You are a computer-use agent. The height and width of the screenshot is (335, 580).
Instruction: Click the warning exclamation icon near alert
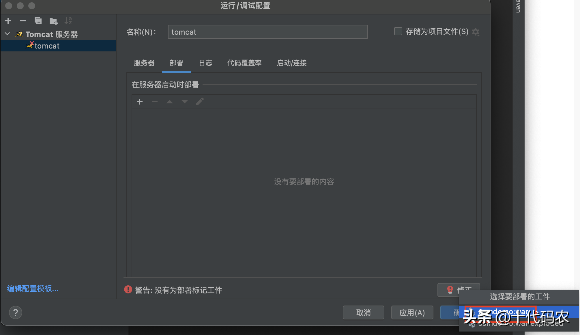click(x=128, y=290)
